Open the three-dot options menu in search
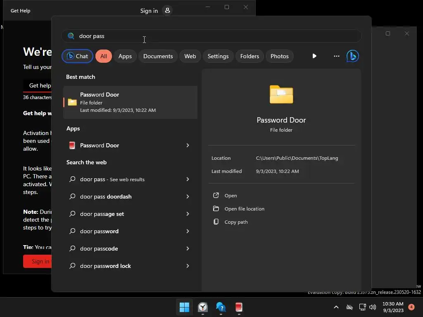423x317 pixels. pyautogui.click(x=336, y=56)
